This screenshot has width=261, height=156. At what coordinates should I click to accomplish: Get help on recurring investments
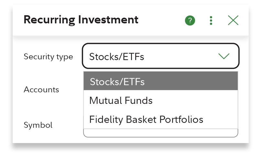pos(190,21)
